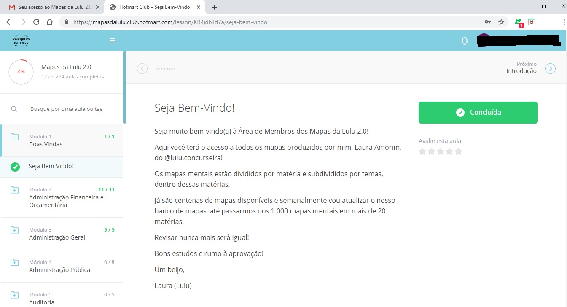Viewport: 567px width, 307px height.
Task: Open a new browser tab
Action: coord(215,7)
